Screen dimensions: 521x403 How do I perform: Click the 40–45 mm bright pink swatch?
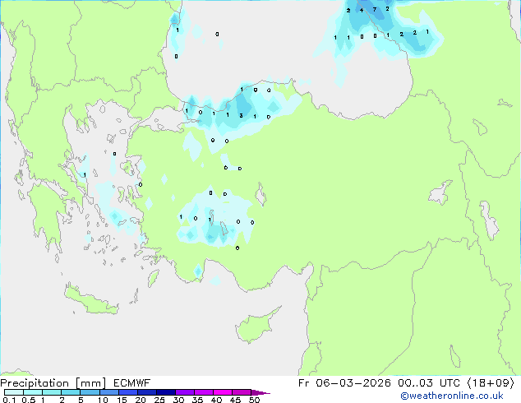click(223, 392)
